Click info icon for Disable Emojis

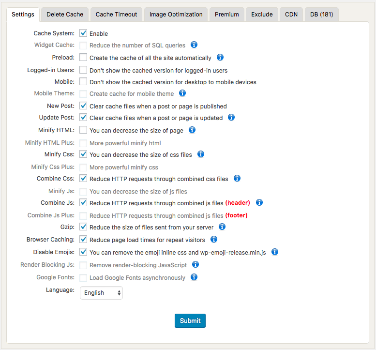point(274,252)
